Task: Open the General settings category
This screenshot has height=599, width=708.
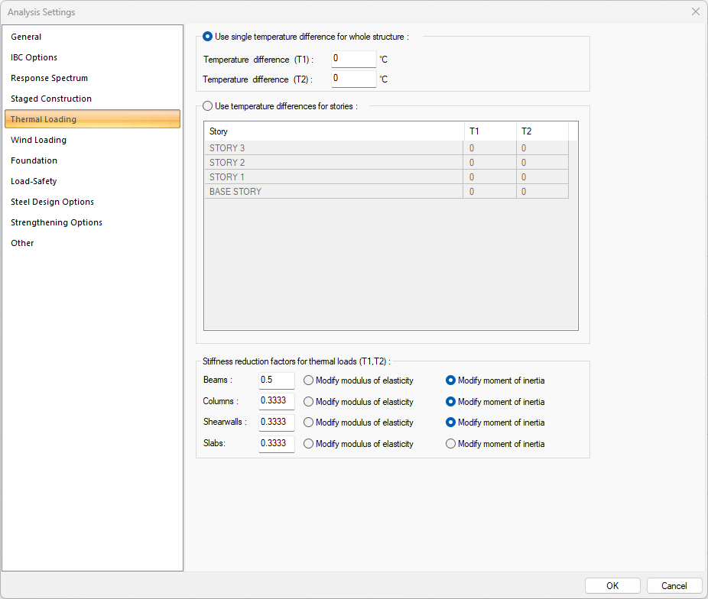Action: 26,37
